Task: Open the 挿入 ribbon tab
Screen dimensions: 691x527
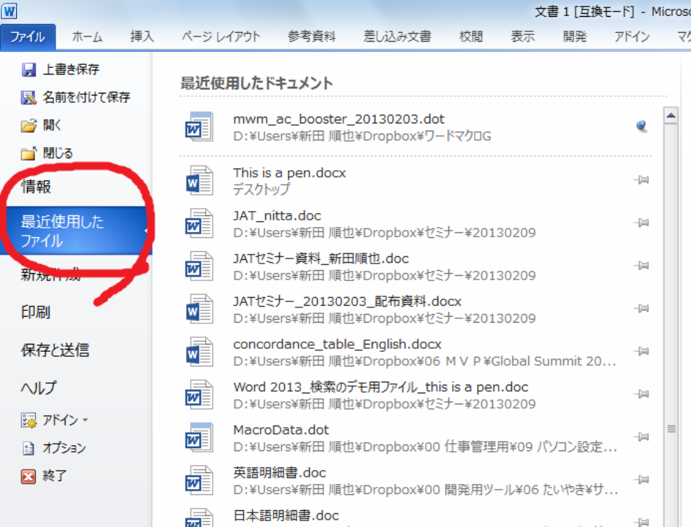Action: point(142,36)
